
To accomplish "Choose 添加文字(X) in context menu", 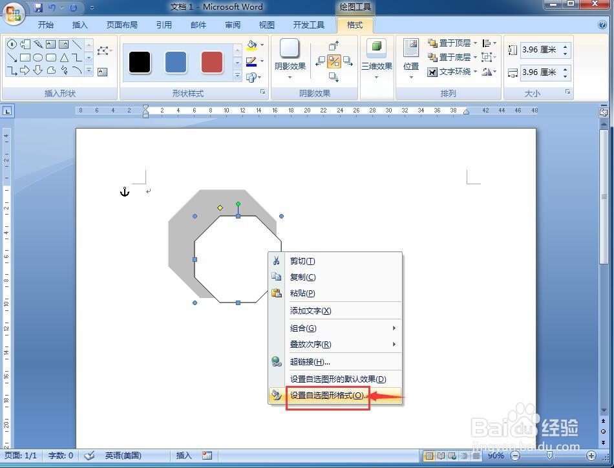I will (x=335, y=311).
